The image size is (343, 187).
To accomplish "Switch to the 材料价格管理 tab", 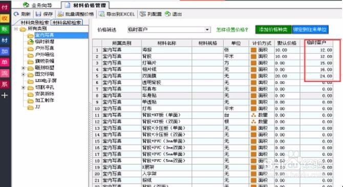I will point(86,5).
